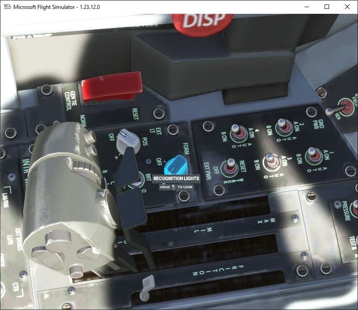Viewport: 358px width, 310px height.
Task: Click the "GEN TIE CONTROL" panel label
Action: [70, 101]
